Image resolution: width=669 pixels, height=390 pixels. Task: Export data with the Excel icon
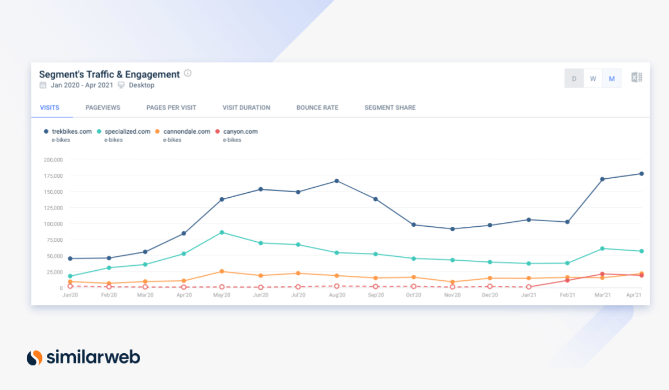637,78
